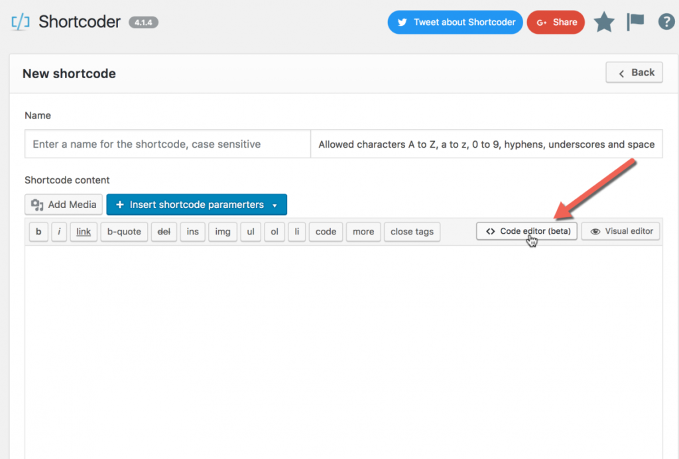Click the flag report icon

tap(635, 21)
